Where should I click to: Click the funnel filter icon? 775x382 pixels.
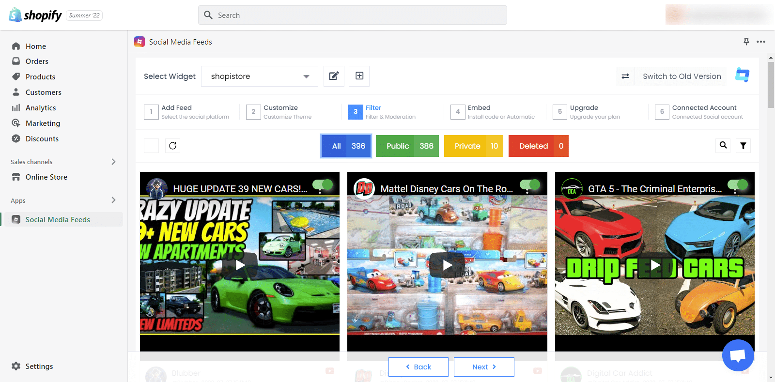click(x=743, y=145)
